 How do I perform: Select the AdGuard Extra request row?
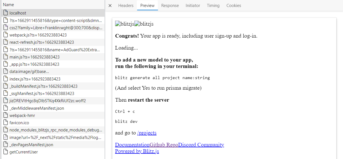tap(53, 50)
